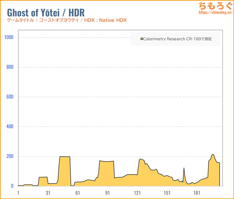The width and height of the screenshot is (234, 199).
Task: Click the 61 x-axis tick label
Action: coord(77,193)
